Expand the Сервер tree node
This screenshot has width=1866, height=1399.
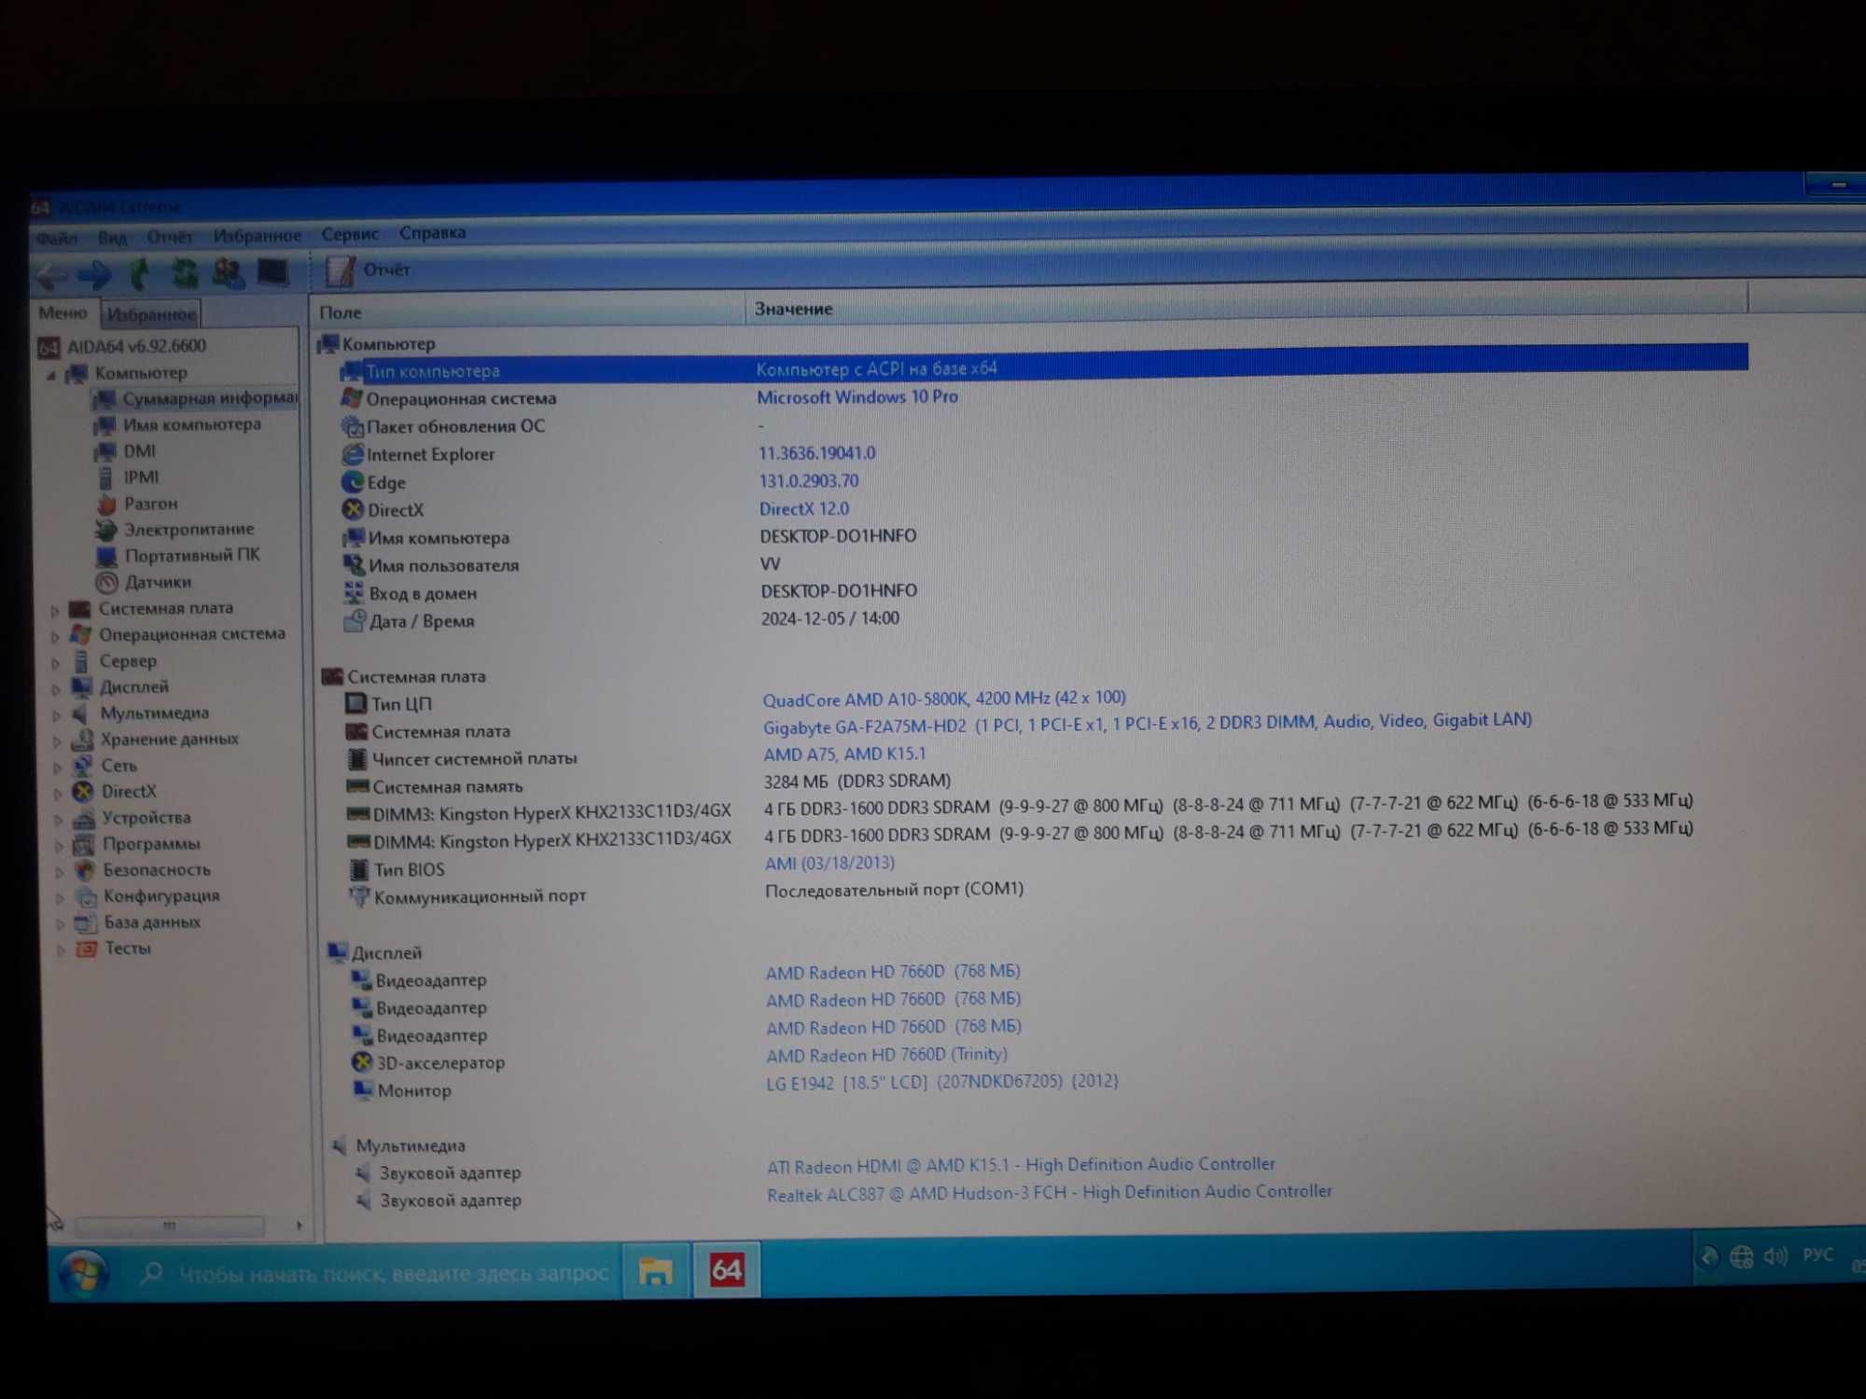coord(56,663)
